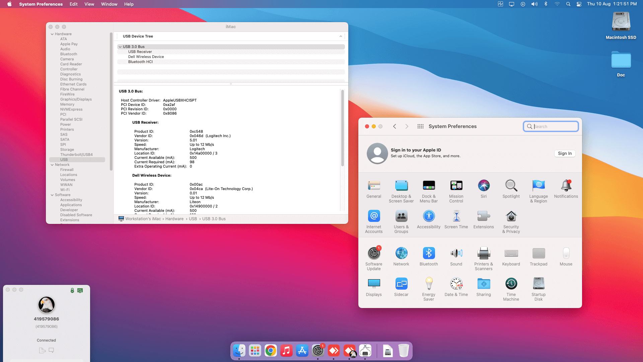Open Energy Saver preferences
The image size is (643, 362).
tap(429, 290)
